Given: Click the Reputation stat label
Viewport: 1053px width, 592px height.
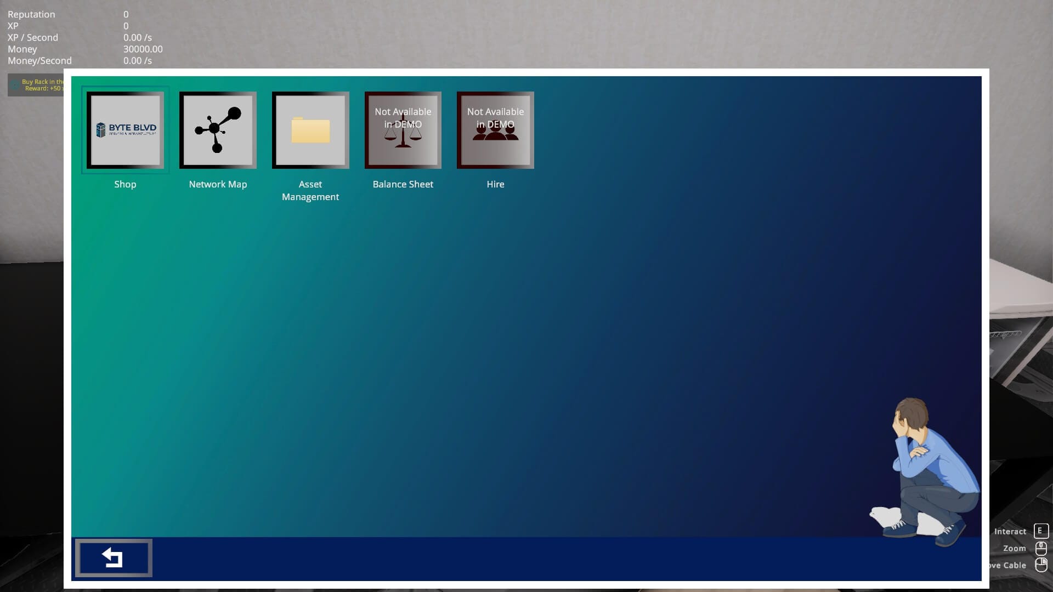Looking at the screenshot, I should [x=31, y=14].
